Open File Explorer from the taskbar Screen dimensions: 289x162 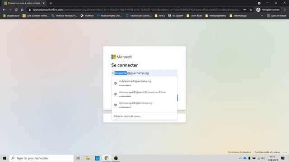(88, 158)
